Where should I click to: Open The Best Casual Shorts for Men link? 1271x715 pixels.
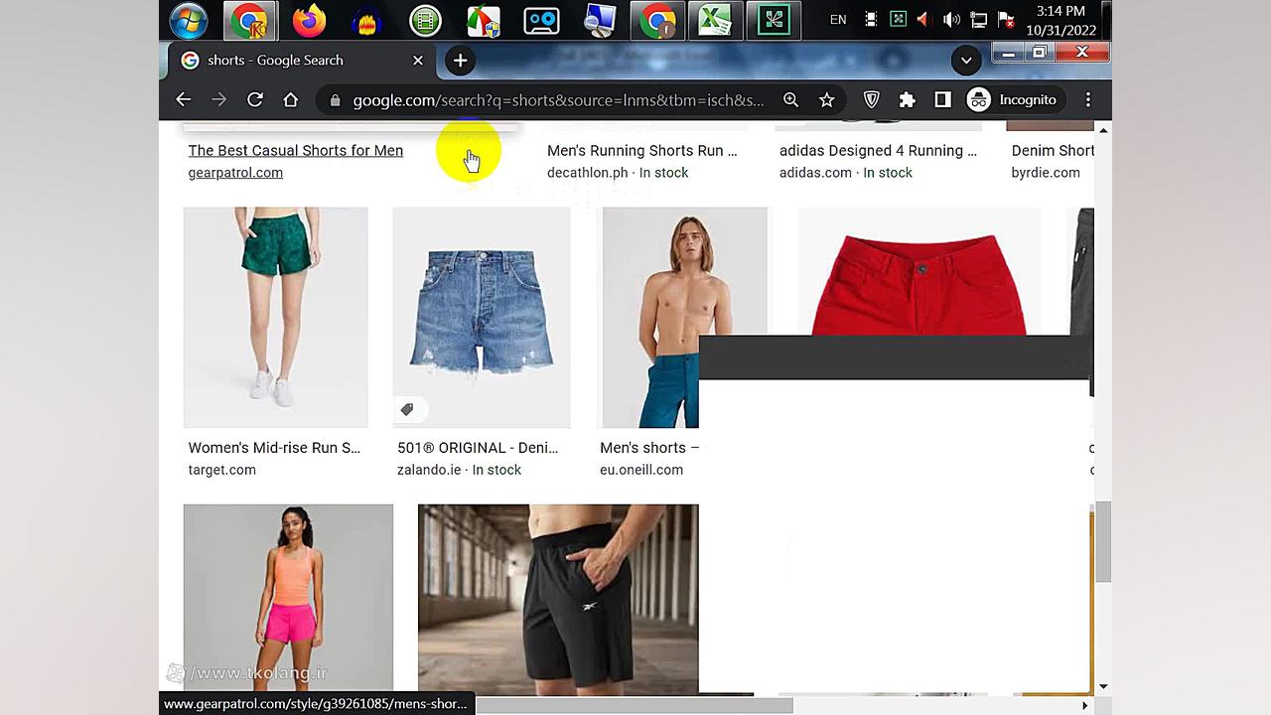(296, 150)
